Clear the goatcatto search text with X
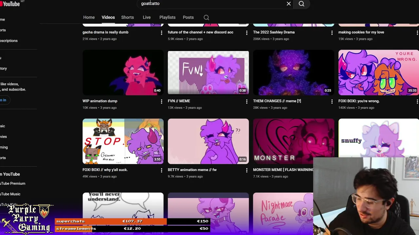419x235 pixels. point(289,4)
